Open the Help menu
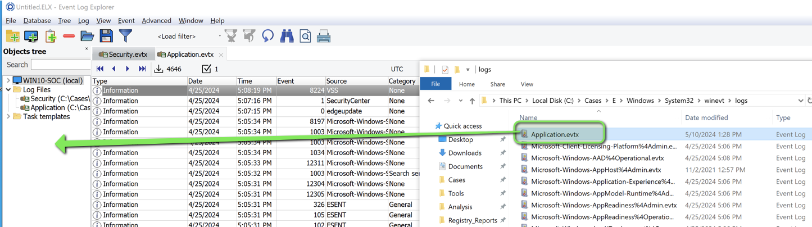Image resolution: width=812 pixels, height=227 pixels. 217,21
